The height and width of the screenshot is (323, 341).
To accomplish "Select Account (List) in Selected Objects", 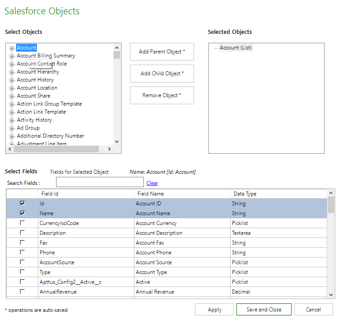I will [x=236, y=48].
